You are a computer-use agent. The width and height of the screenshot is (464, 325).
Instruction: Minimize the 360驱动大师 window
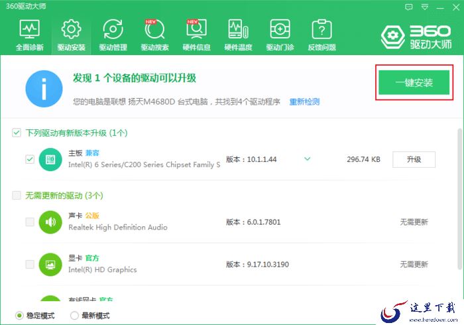440,8
